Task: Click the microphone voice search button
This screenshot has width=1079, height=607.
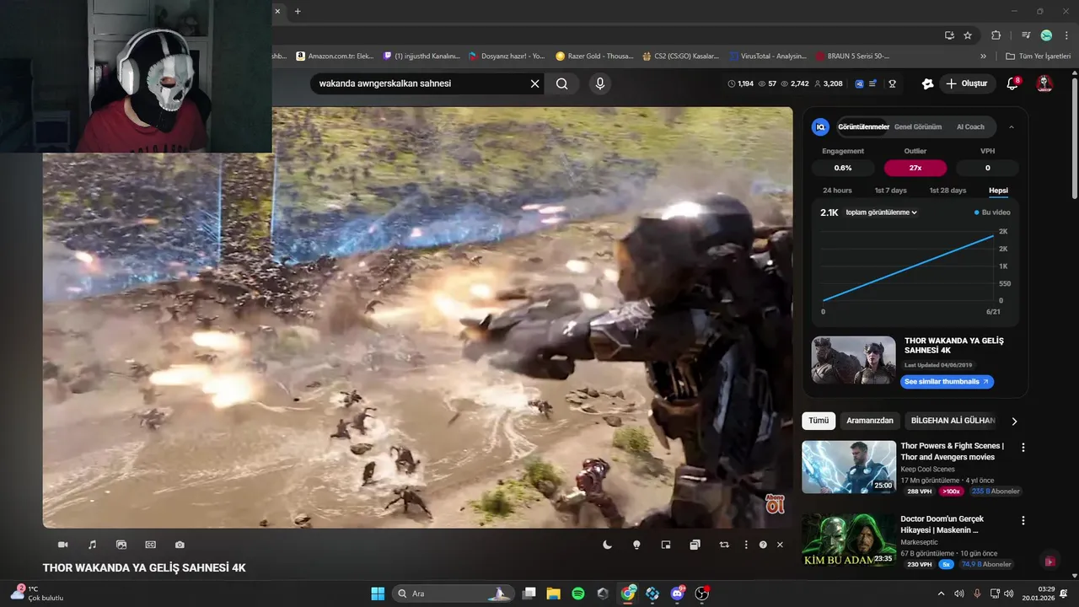Action: (x=600, y=83)
